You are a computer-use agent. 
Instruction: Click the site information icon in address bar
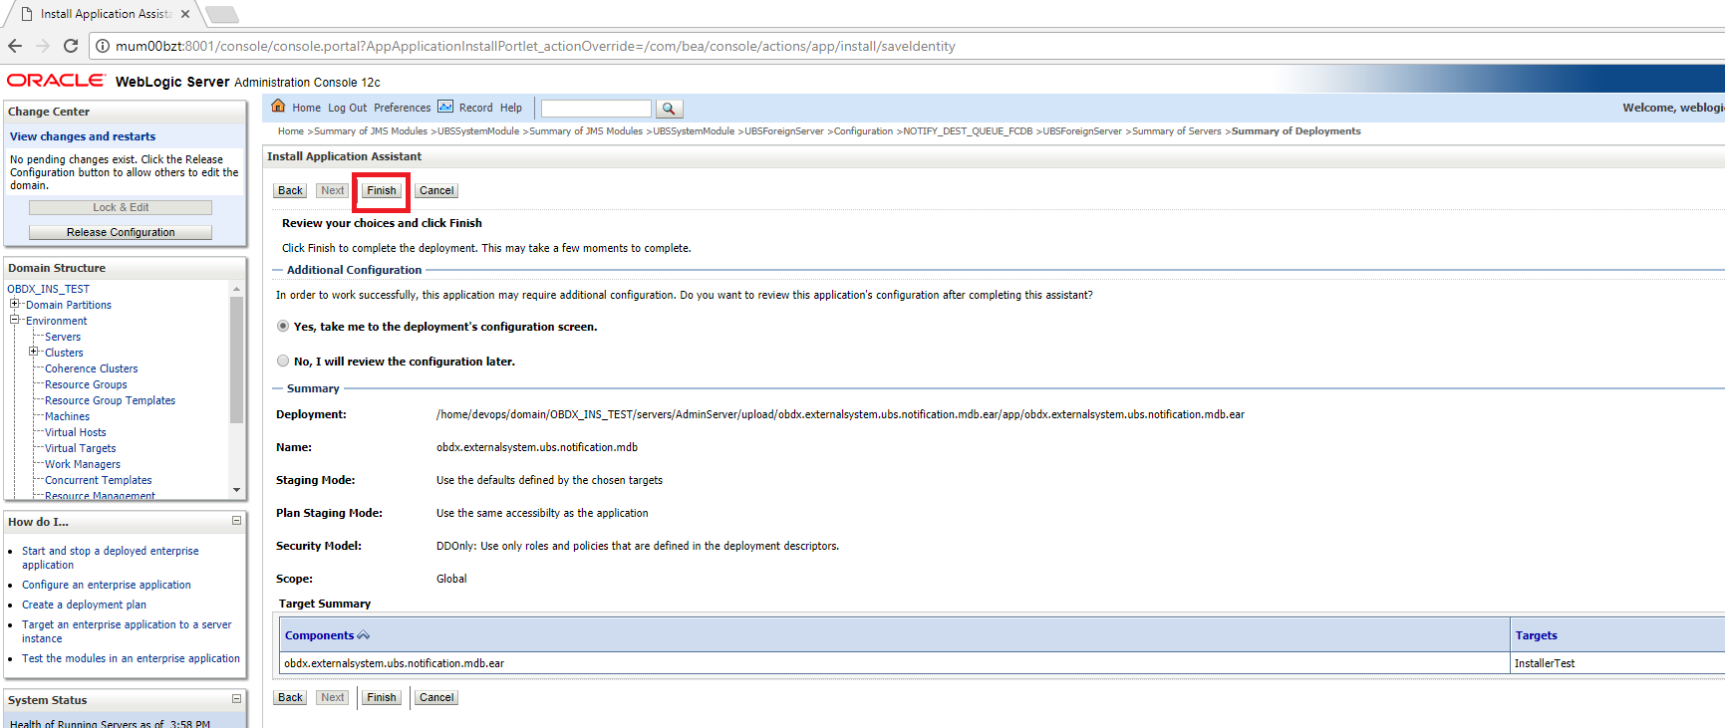coord(103,46)
